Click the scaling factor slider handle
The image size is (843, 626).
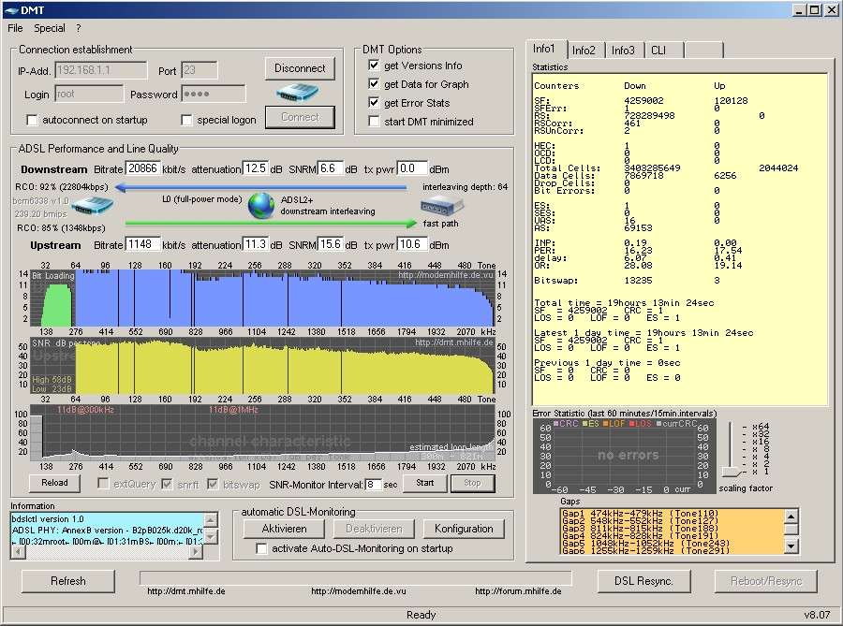pyautogui.click(x=731, y=473)
